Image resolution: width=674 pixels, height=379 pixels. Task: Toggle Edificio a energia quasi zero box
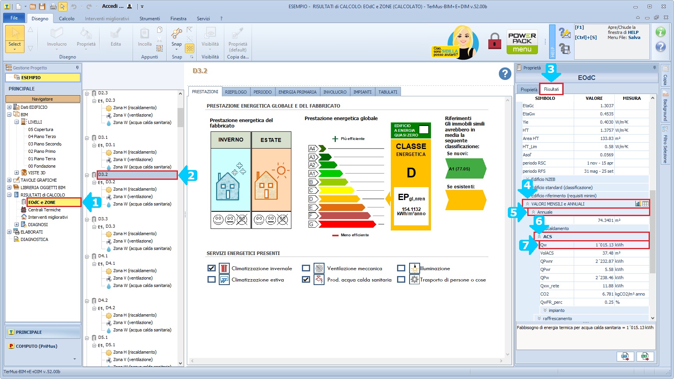pos(424,130)
